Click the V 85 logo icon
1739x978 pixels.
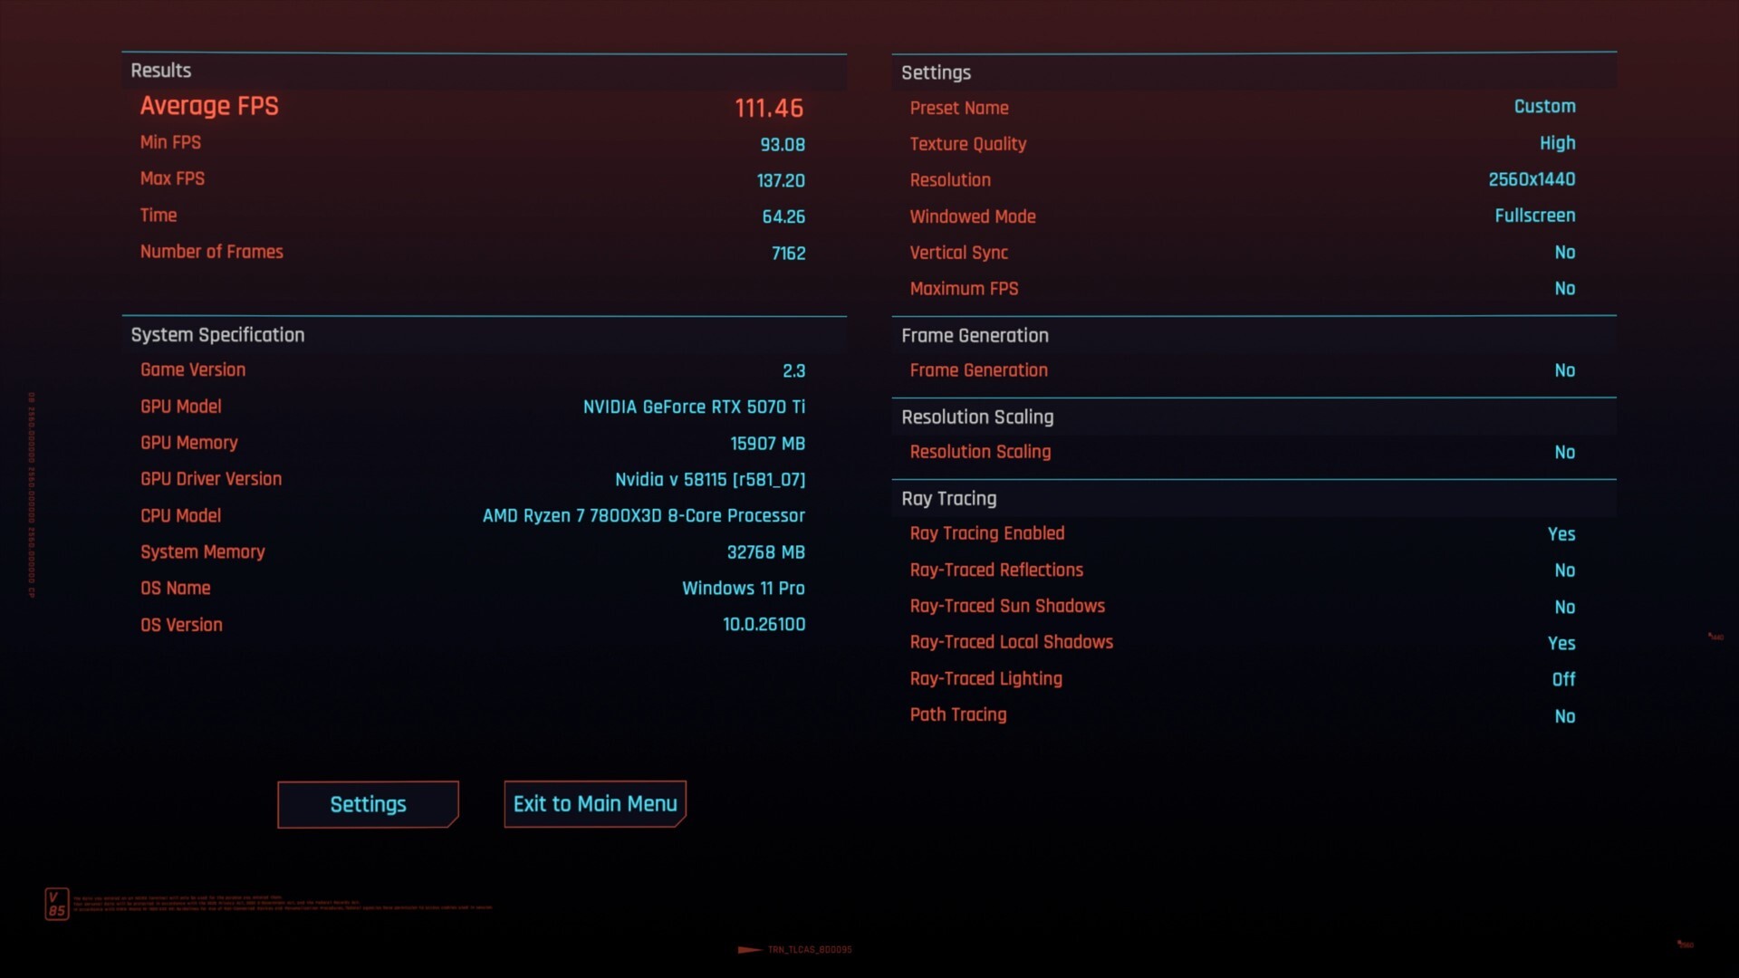[x=56, y=904]
